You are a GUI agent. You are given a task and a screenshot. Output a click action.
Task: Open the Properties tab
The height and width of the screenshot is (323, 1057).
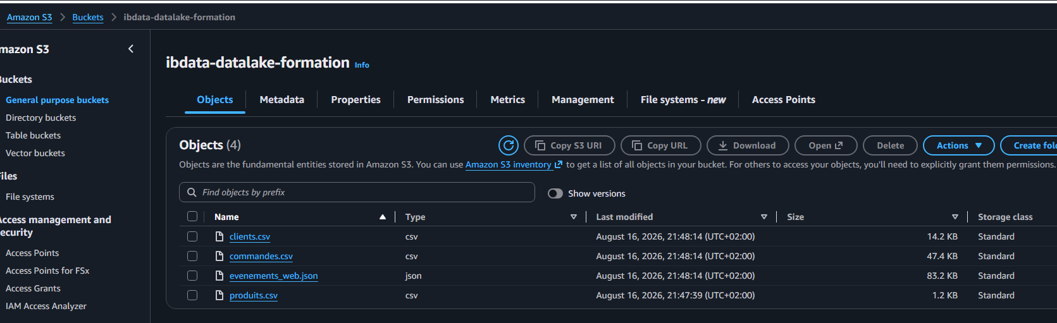click(355, 100)
